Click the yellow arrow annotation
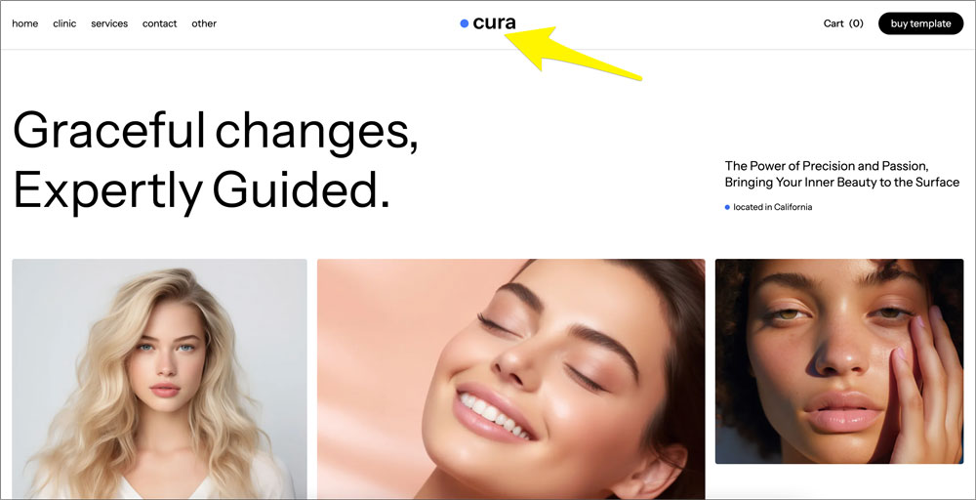Image resolution: width=976 pixels, height=500 pixels. click(x=573, y=53)
